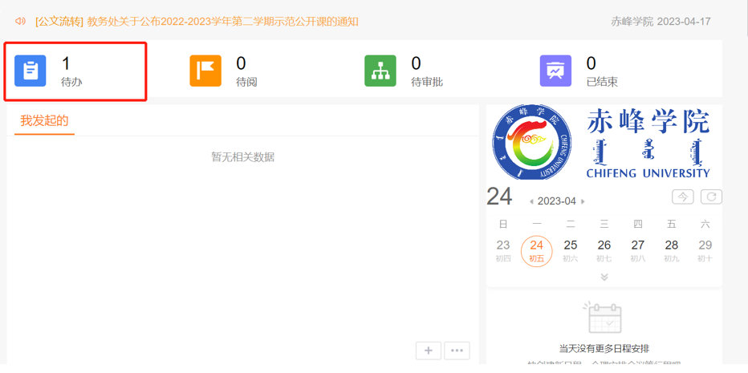
Task: Open the 公文流转 notice about 示范公开课
Action: [197, 22]
